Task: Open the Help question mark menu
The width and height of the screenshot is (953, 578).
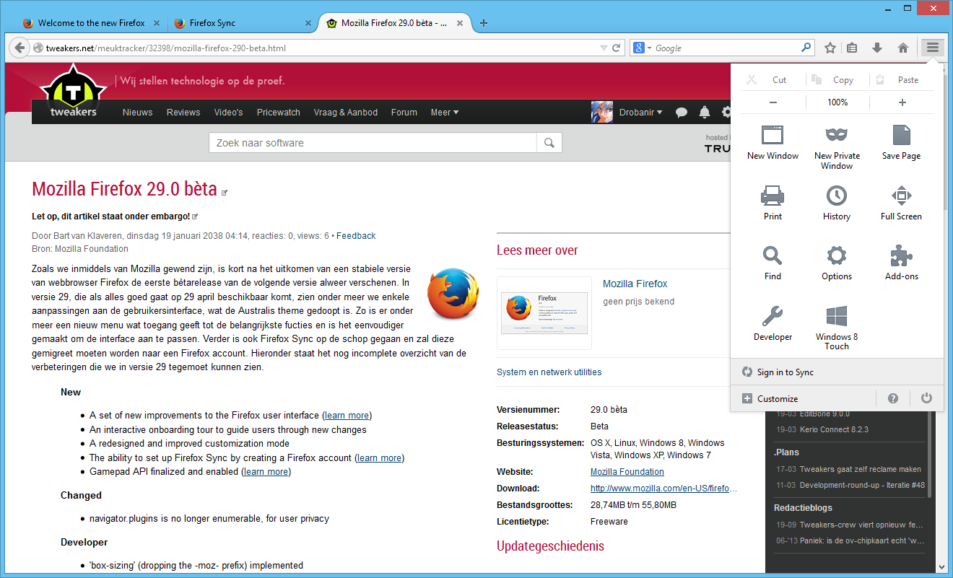Action: [893, 398]
